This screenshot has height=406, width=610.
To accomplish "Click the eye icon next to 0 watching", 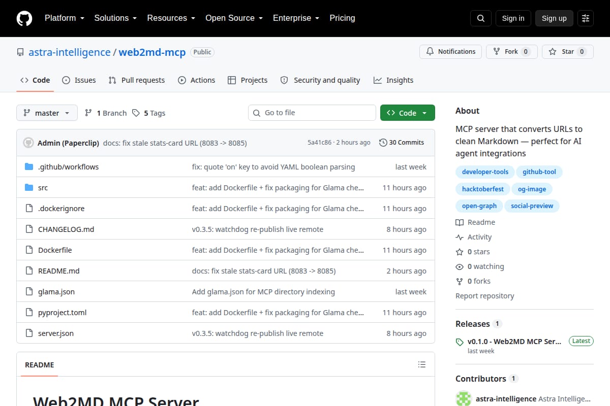I will (x=460, y=266).
